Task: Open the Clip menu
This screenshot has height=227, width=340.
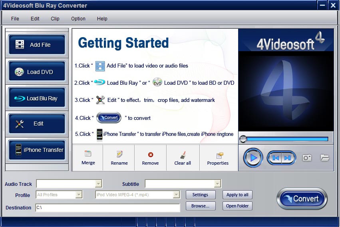Action: pyautogui.click(x=55, y=19)
